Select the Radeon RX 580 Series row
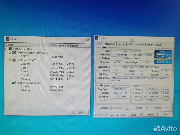180x135 pixels. click(28, 83)
